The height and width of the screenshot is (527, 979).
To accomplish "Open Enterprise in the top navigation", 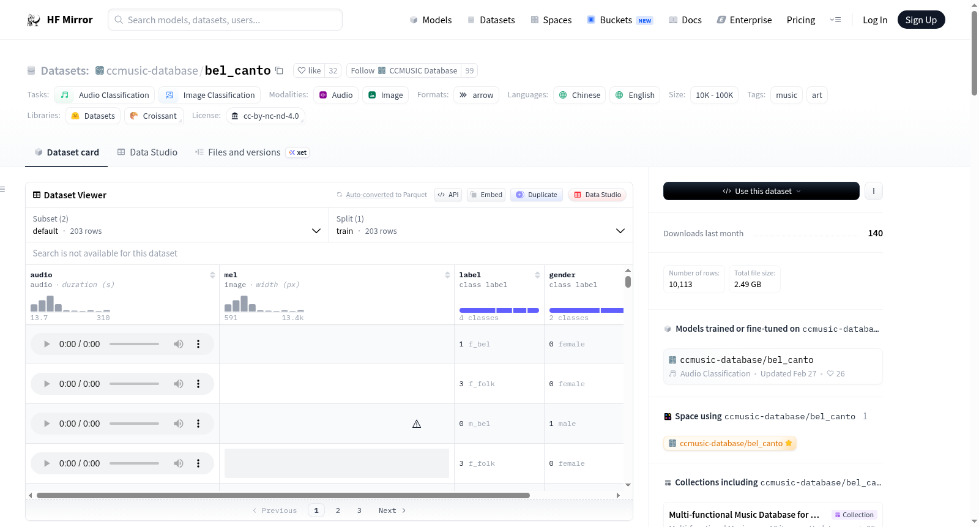I will (744, 20).
